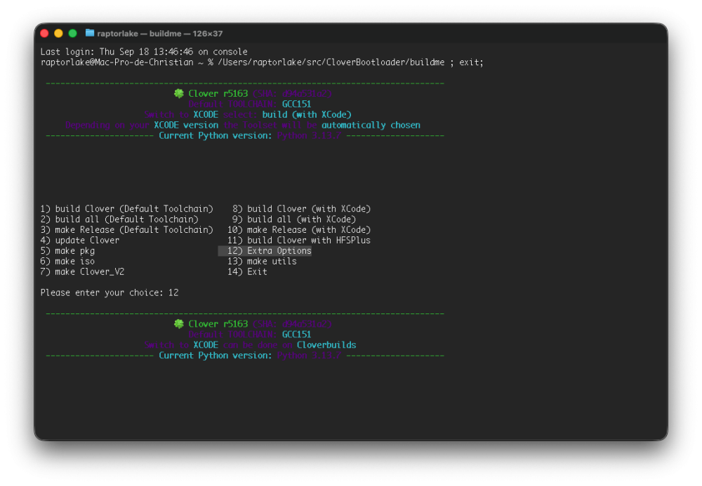The width and height of the screenshot is (702, 486).
Task: Click the buildme command path line
Action: pyautogui.click(x=262, y=62)
